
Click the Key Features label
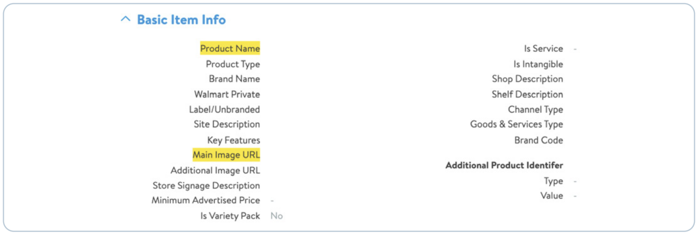coord(233,140)
